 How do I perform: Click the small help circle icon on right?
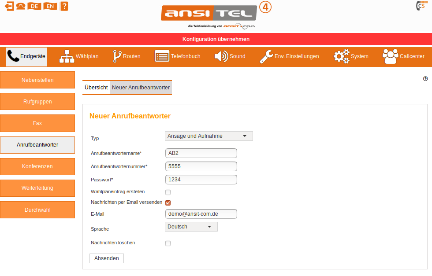pyautogui.click(x=425, y=79)
